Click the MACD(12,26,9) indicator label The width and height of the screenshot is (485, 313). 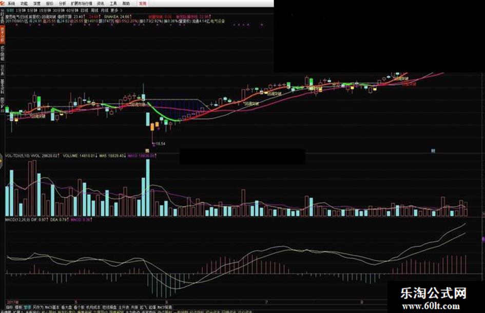click(x=17, y=219)
